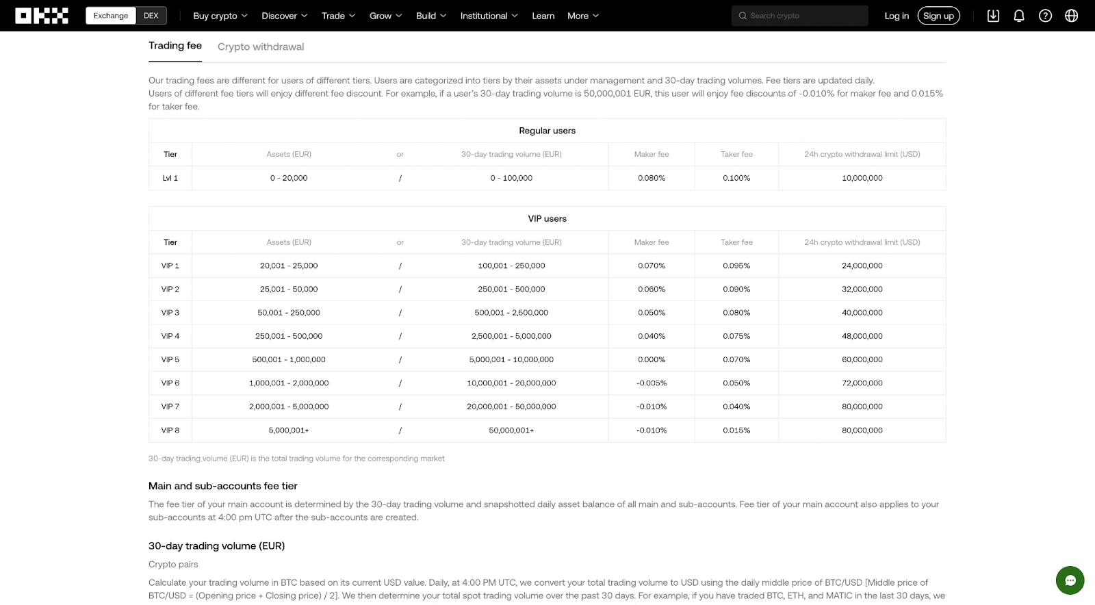Open the notifications bell

[x=1019, y=16]
